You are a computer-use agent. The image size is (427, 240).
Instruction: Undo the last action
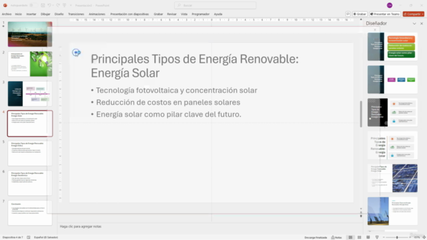[x=49, y=5]
